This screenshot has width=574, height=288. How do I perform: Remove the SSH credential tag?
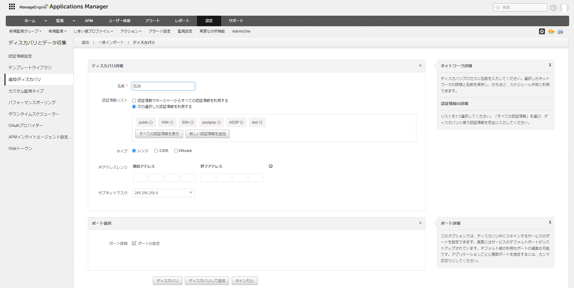[192, 122]
